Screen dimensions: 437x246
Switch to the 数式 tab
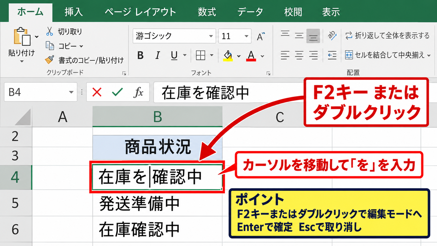207,12
